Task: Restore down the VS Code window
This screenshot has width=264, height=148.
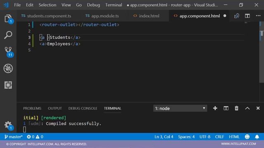Action: click(x=241, y=5)
